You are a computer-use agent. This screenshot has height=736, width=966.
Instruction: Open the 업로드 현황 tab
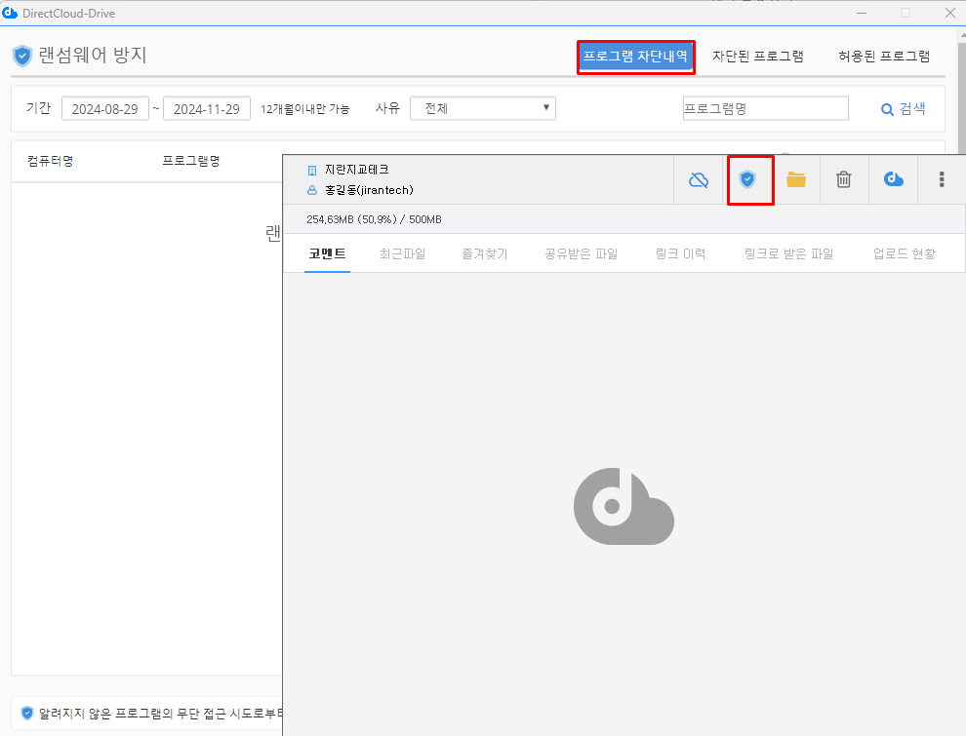pyautogui.click(x=905, y=254)
